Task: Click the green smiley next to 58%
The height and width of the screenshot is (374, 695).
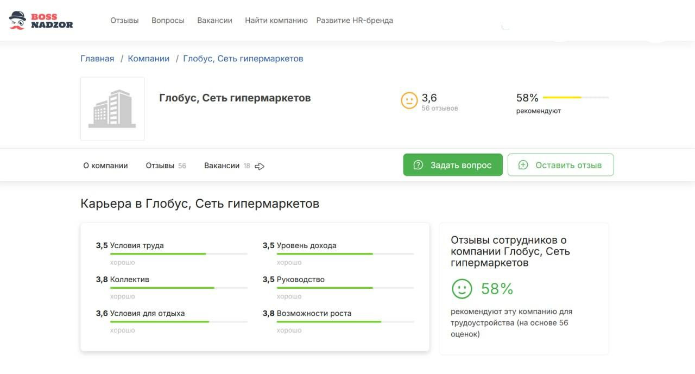Action: 462,289
